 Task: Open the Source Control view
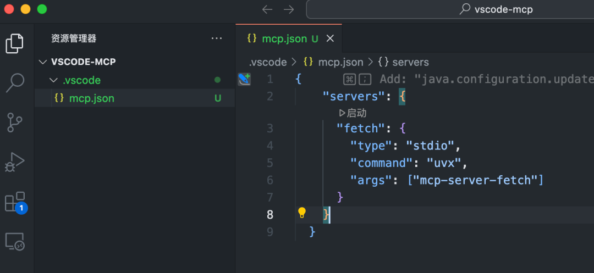pos(15,122)
